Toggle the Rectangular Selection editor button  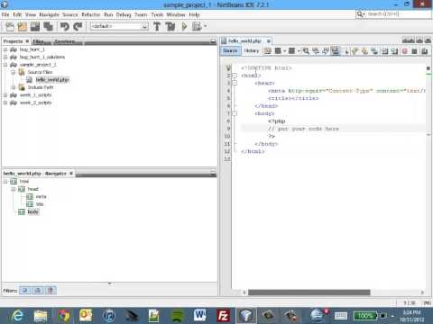pos(346,51)
